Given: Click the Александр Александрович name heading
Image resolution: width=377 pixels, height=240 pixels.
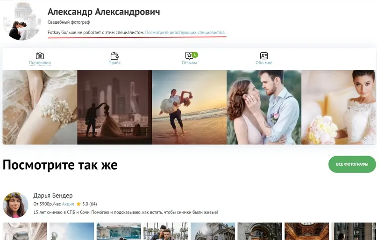Looking at the screenshot, I should click(x=104, y=12).
